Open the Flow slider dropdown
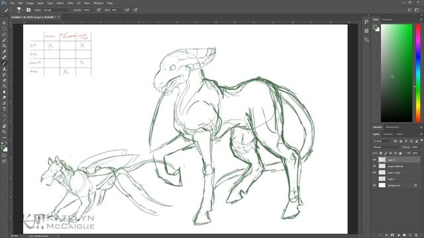This screenshot has width=424, height=238. click(121, 10)
